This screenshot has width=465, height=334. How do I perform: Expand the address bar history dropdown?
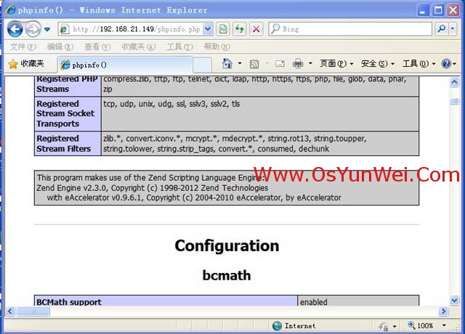pos(208,29)
